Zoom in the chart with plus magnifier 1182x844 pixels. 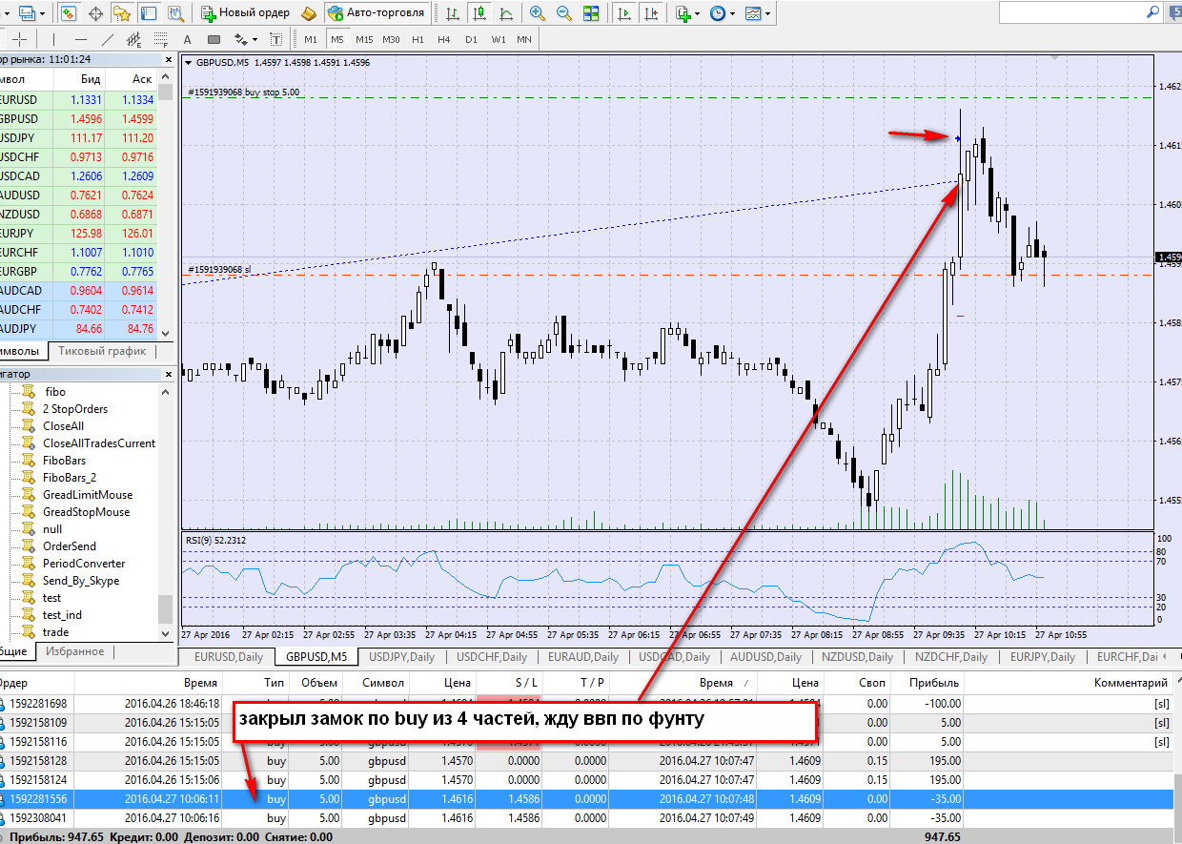coord(539,13)
